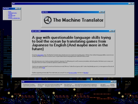Maximize the TMT/WELCOME window
Screen dimensions: 138x104
pos(112,31)
